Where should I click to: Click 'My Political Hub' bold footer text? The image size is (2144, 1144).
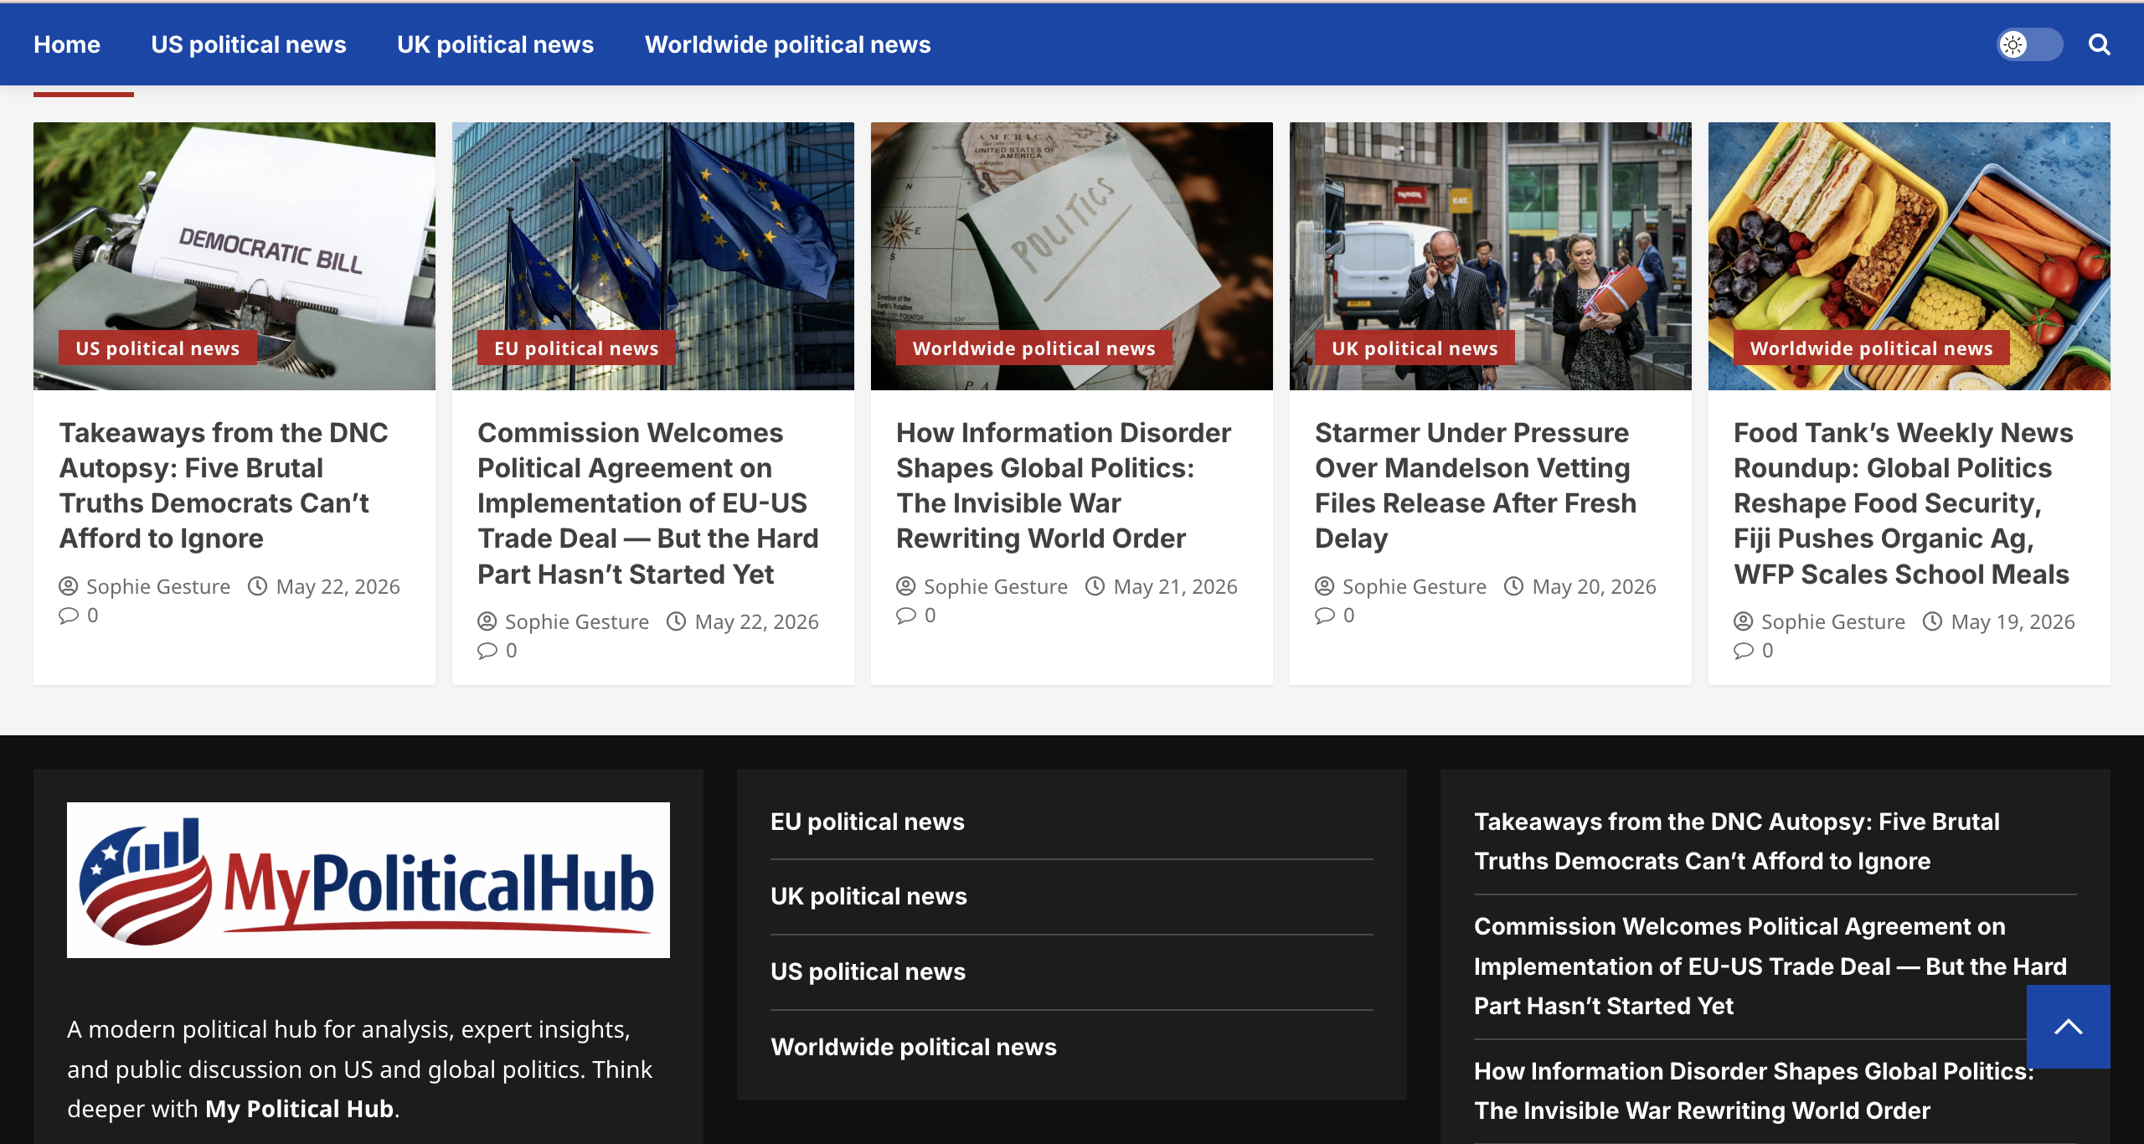[300, 1109]
